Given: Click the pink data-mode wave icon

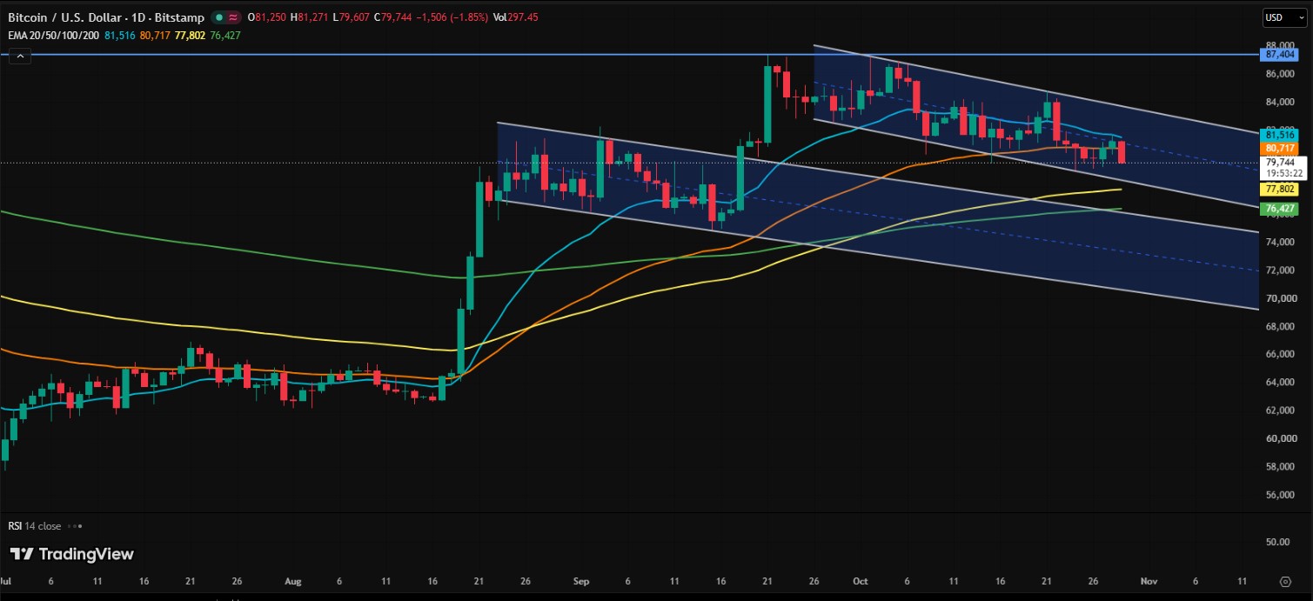Looking at the screenshot, I should point(233,17).
